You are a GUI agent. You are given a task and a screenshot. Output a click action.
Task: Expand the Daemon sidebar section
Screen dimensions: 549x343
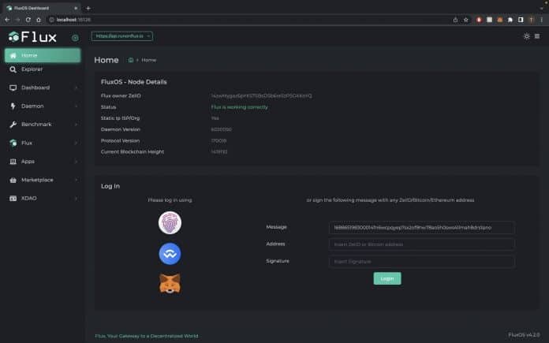pyautogui.click(x=43, y=106)
